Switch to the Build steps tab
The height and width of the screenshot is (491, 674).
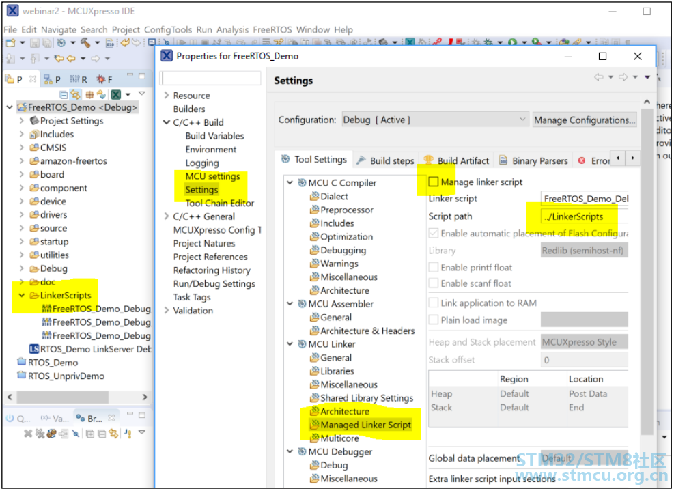(x=386, y=160)
